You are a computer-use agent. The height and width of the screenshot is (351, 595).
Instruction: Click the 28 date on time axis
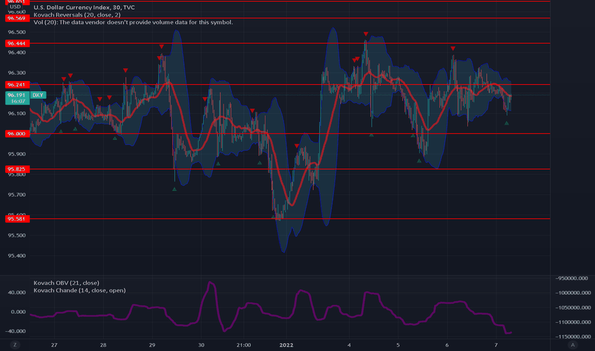103,345
